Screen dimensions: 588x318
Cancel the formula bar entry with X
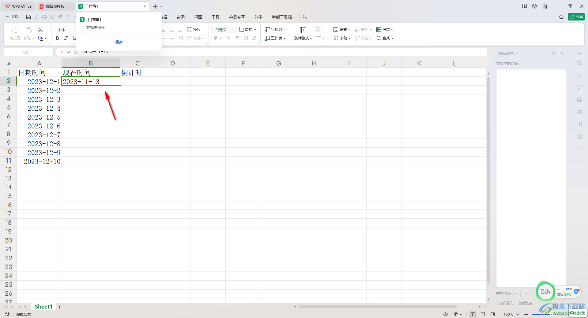coord(62,52)
